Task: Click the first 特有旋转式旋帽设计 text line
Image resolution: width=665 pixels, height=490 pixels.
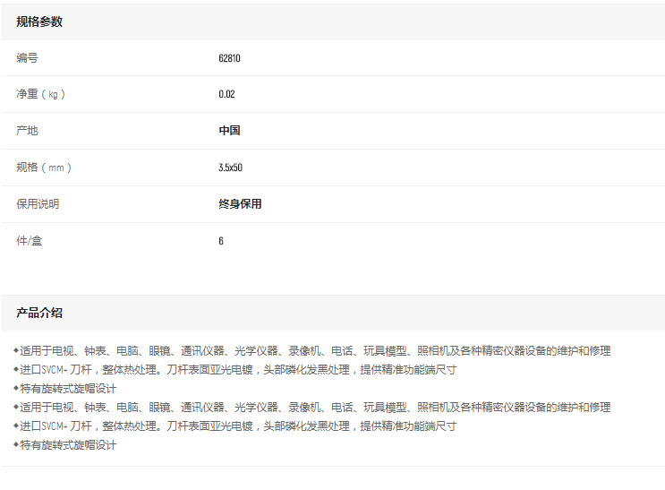Action: coord(68,388)
